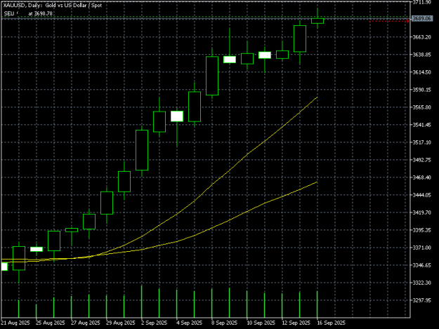Click the 29 Aug 2025 date label
Image resolution: width=439 pixels, height=329 pixels.
pos(120,323)
